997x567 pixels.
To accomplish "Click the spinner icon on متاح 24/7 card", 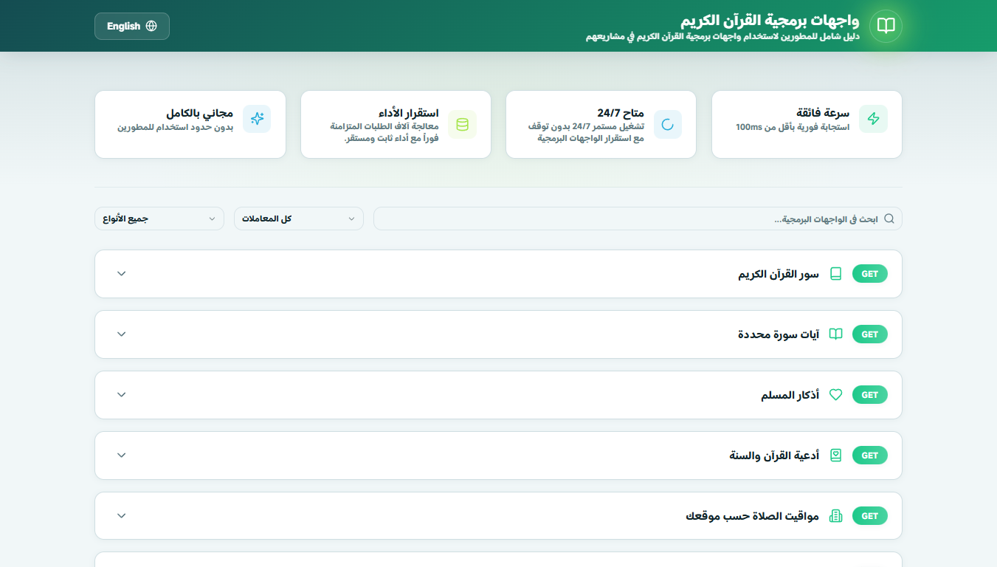I will 668,124.
